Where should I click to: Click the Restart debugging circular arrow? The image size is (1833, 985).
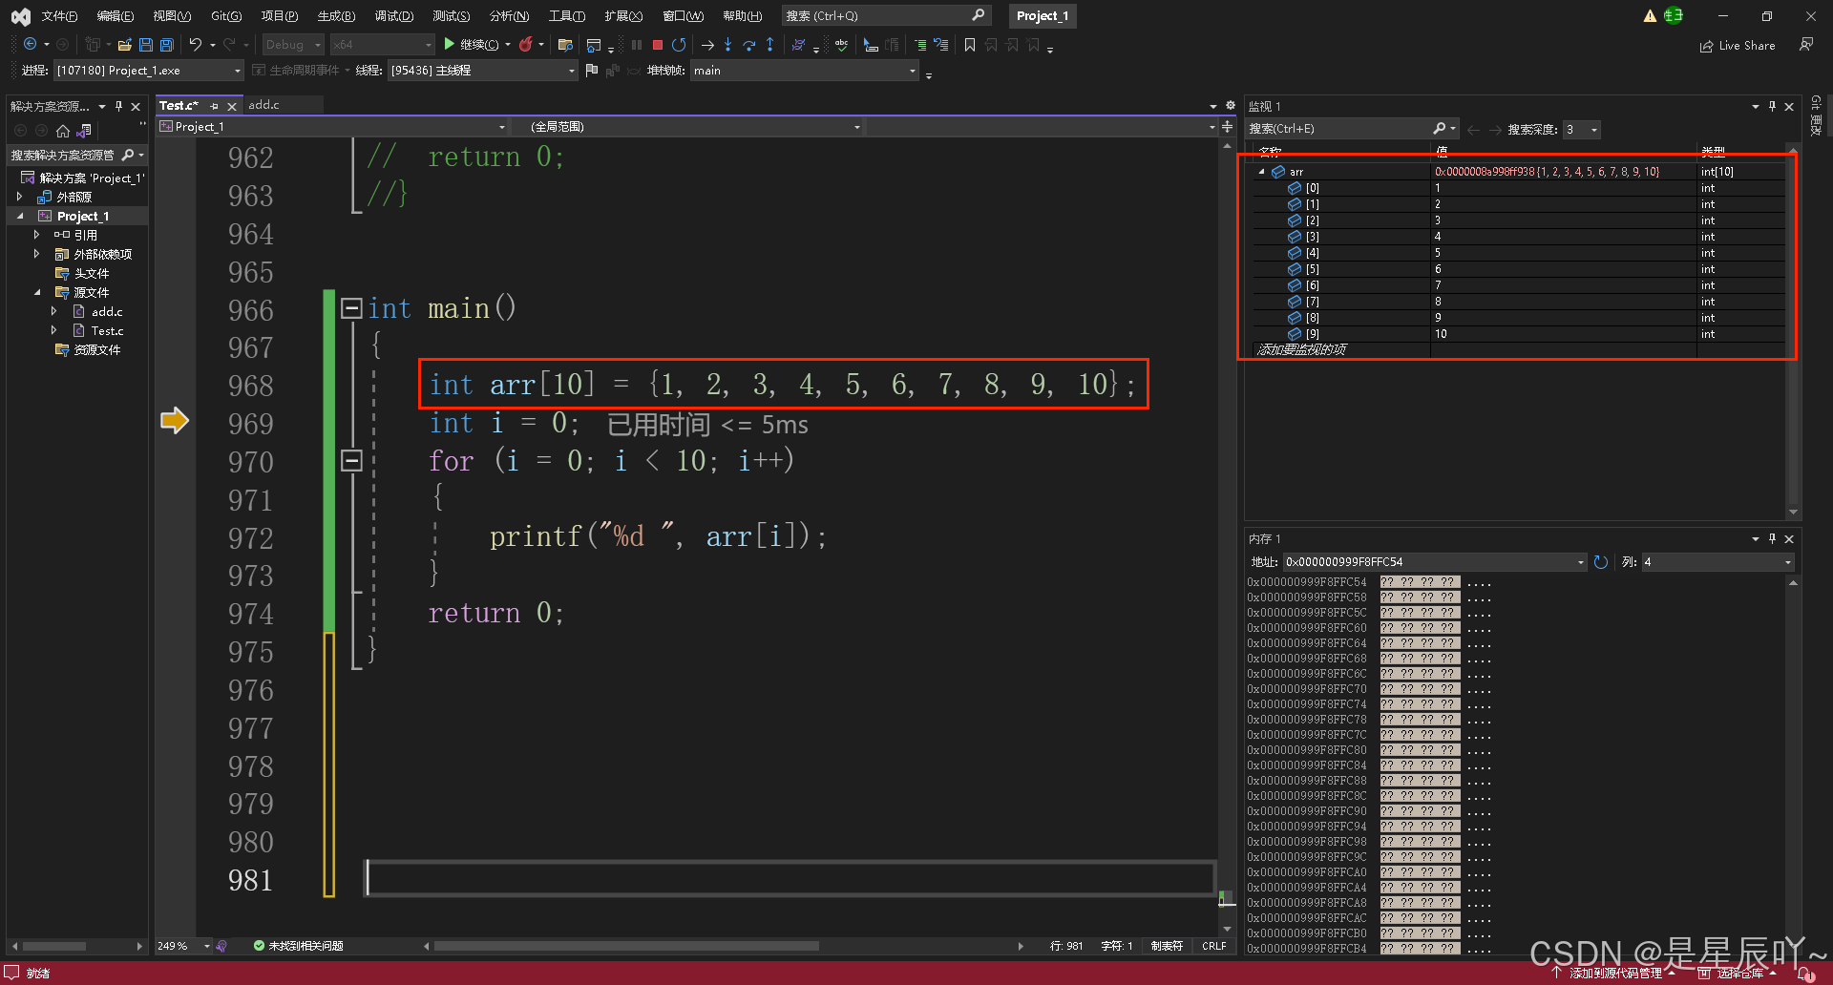click(x=679, y=45)
